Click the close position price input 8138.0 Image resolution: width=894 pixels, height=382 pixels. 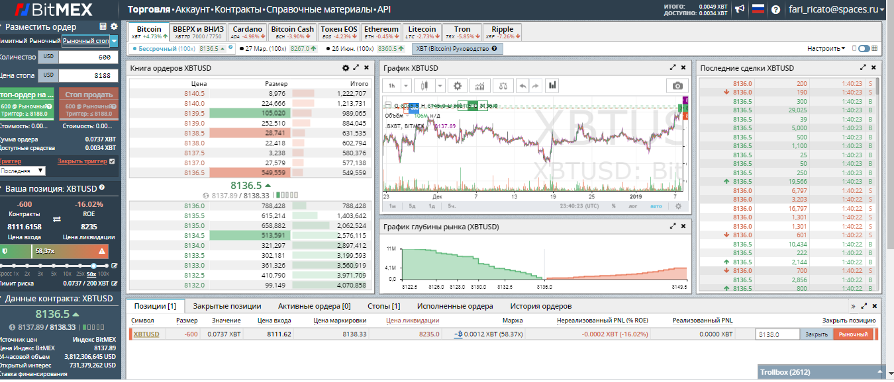pos(778,334)
